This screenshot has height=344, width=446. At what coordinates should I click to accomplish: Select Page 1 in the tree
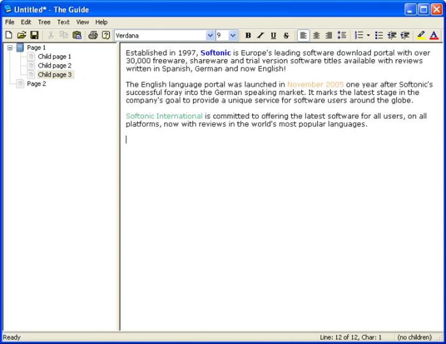36,48
